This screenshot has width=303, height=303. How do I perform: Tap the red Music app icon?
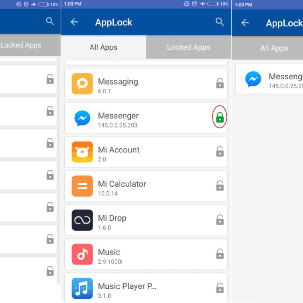pos(82,254)
